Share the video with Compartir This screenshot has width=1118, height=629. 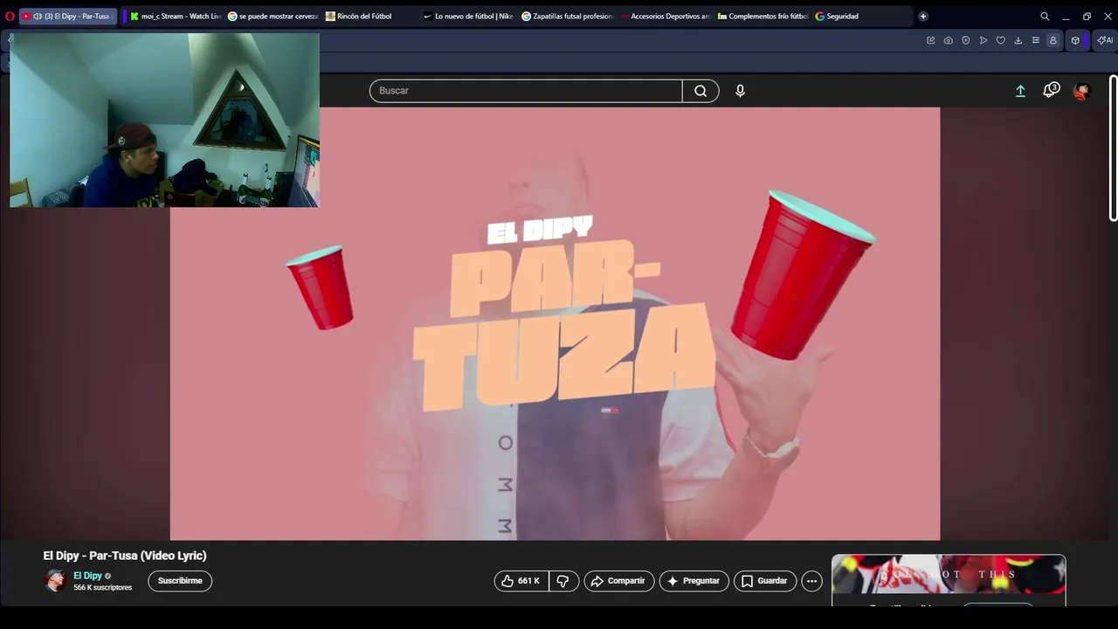[x=618, y=581]
